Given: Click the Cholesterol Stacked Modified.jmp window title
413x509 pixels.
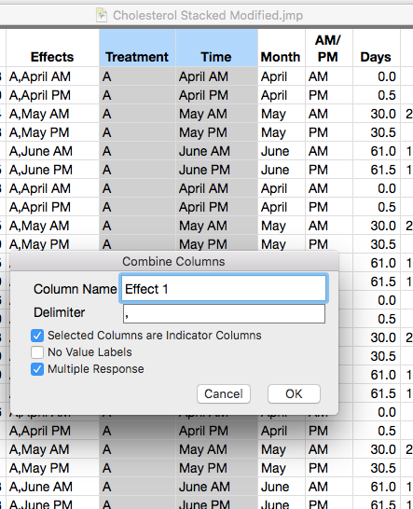Looking at the screenshot, I should (208, 15).
